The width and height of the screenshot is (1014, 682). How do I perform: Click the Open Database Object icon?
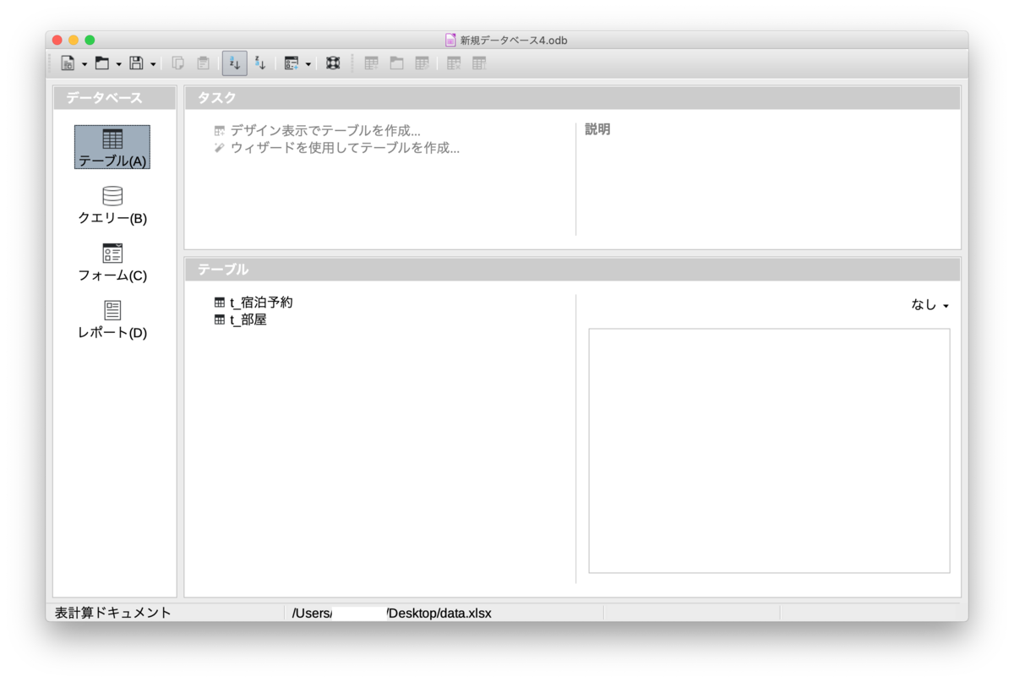pyautogui.click(x=396, y=63)
